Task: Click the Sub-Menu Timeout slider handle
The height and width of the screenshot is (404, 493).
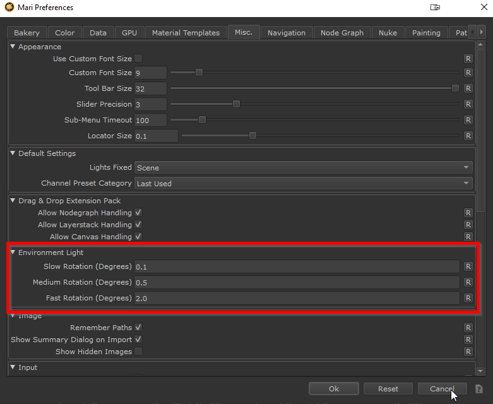Action: (x=202, y=120)
